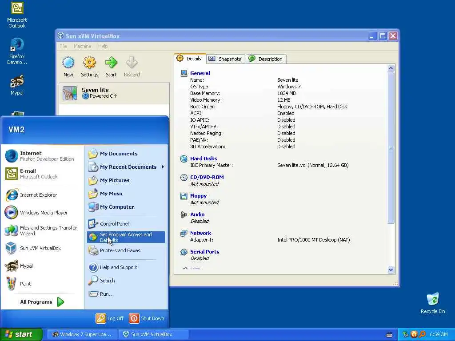The width and height of the screenshot is (455, 341).
Task: Open My Music from Start menu
Action: click(x=126, y=194)
